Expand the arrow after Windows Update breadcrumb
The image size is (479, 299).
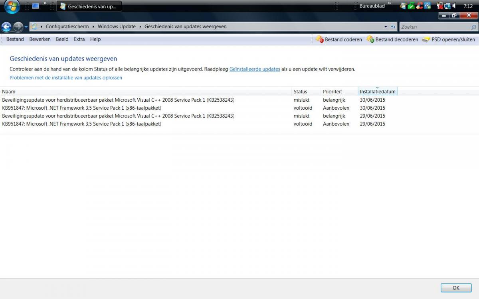(140, 27)
